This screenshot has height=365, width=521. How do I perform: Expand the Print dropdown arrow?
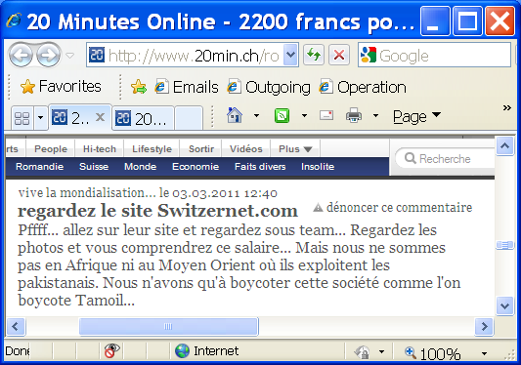(375, 116)
